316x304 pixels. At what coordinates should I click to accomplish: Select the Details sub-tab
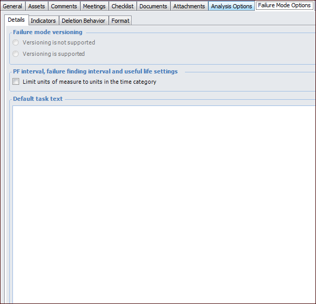point(17,20)
